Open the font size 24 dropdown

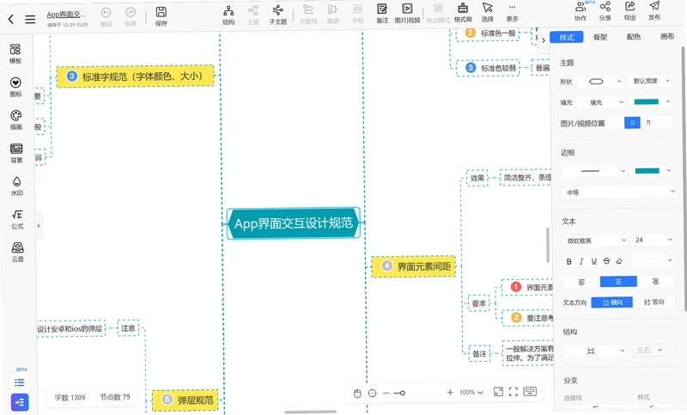click(x=653, y=240)
